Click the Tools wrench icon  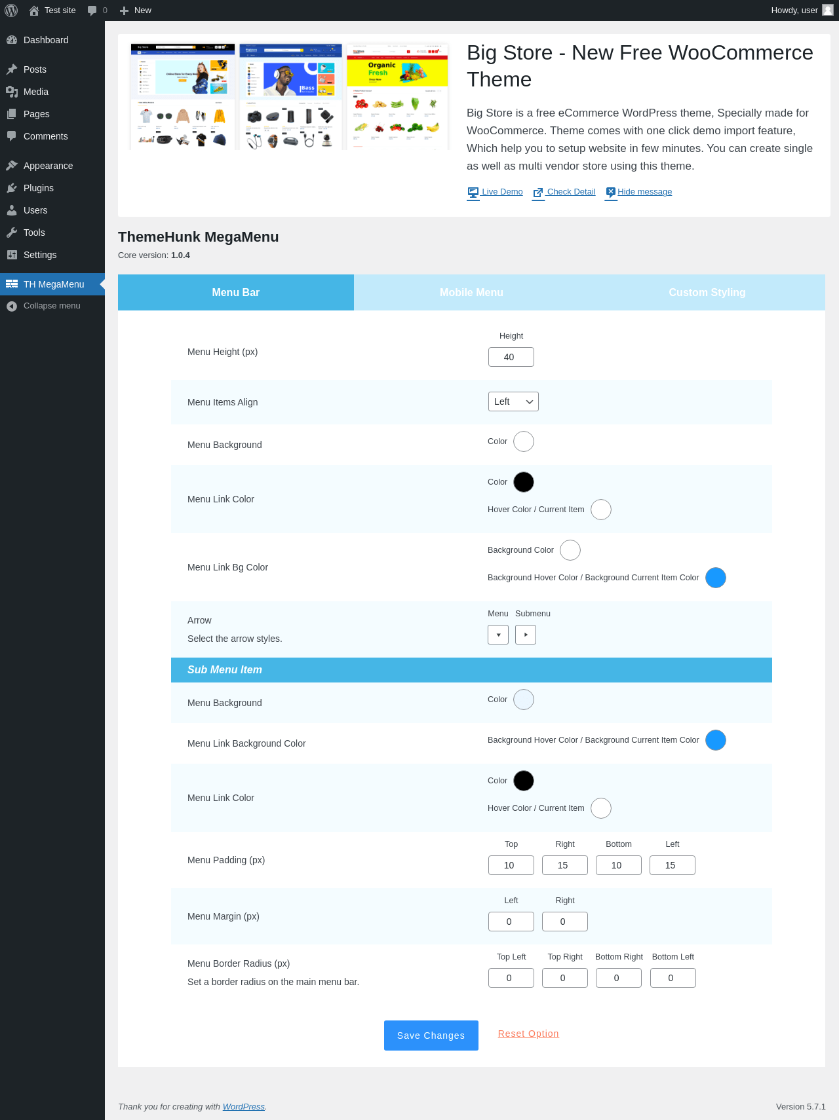[12, 233]
